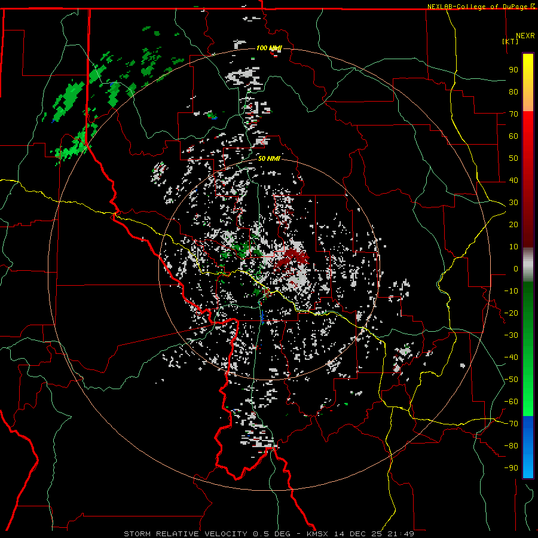Click the -90 value on the velocity scale

tap(511, 468)
